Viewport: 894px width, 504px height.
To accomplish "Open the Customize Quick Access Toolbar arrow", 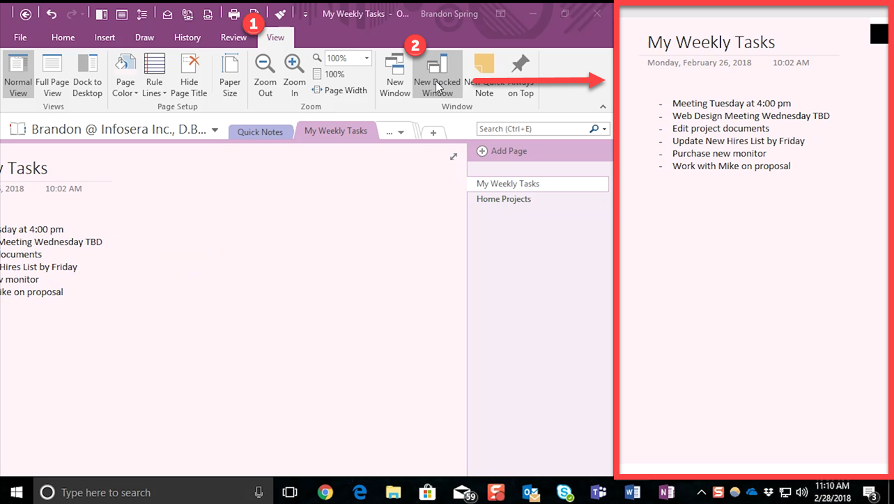I will pos(305,14).
